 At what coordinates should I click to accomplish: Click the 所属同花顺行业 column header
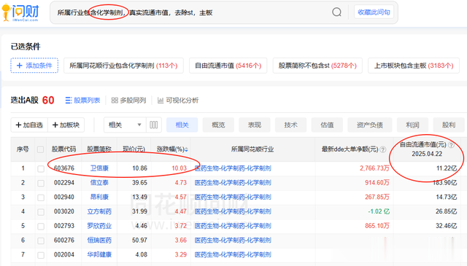tap(252, 149)
